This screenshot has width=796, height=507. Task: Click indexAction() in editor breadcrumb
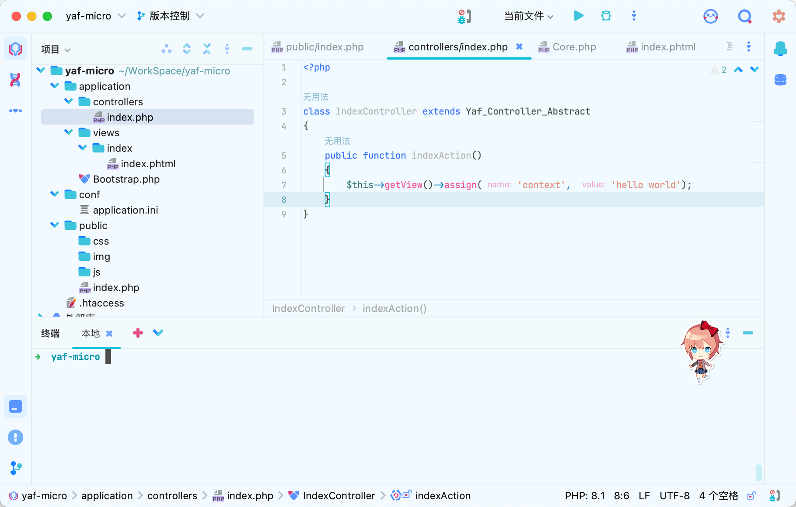pos(395,308)
